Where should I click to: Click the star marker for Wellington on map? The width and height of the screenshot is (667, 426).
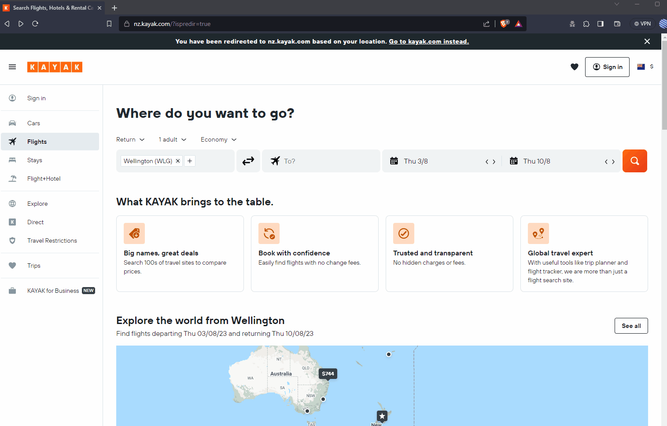pos(382,416)
